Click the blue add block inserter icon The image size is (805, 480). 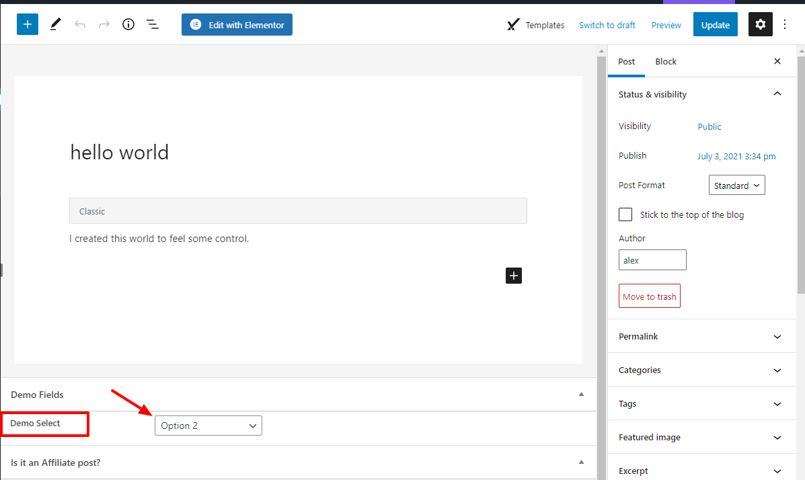pyautogui.click(x=28, y=25)
